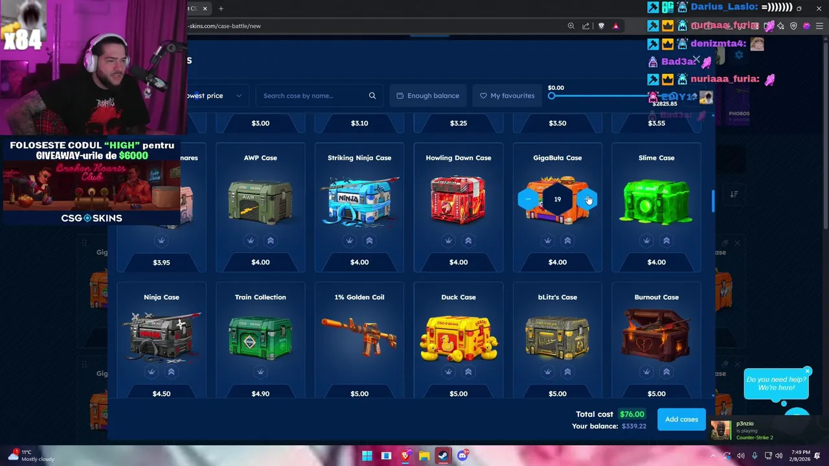829x466 pixels.
Task: Click the double-chevron icon under Duck Case
Action: 468,372
